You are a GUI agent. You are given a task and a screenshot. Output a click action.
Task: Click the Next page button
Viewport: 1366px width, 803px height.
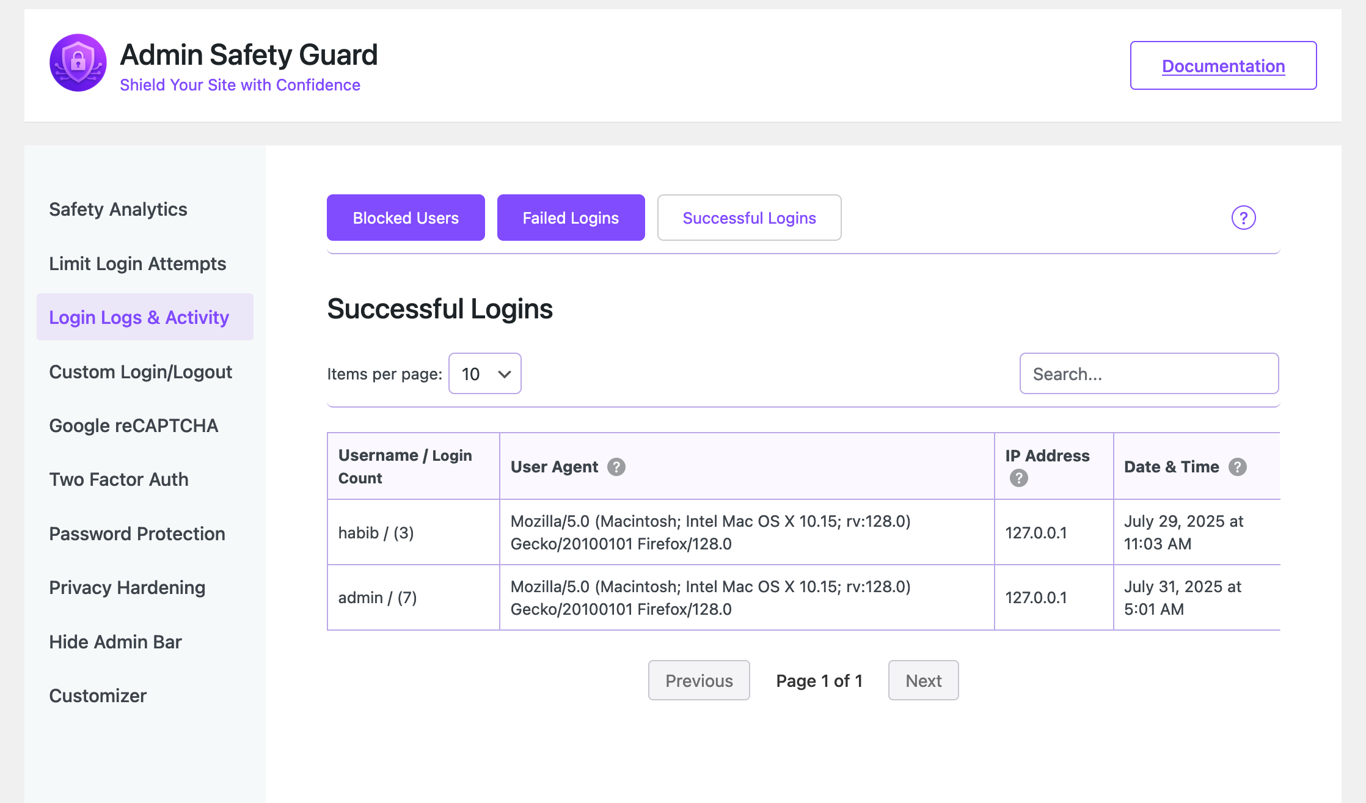(923, 680)
